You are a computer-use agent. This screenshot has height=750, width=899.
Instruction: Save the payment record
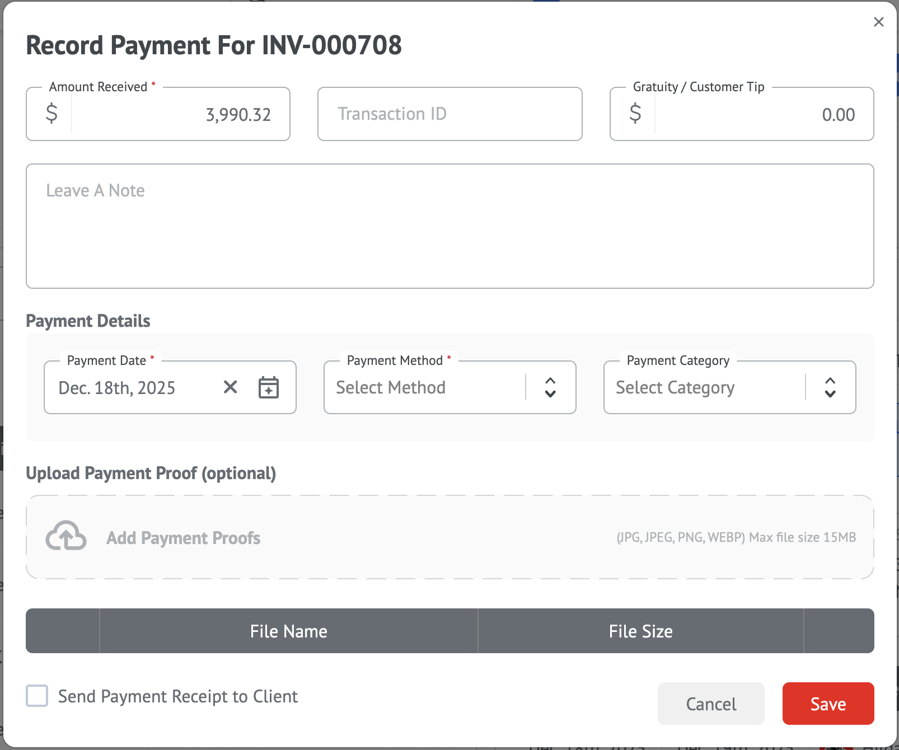click(x=828, y=704)
